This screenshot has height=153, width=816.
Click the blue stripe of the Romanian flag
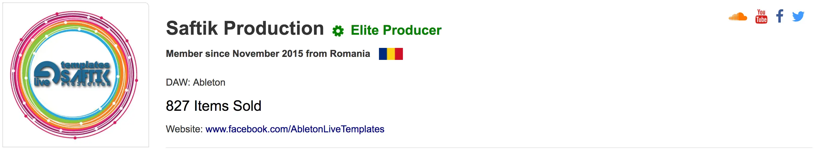click(383, 54)
